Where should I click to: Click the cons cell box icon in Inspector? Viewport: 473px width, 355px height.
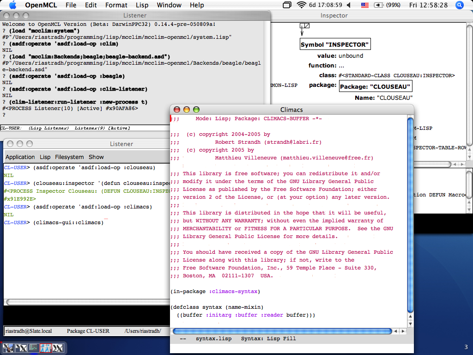click(x=304, y=26)
